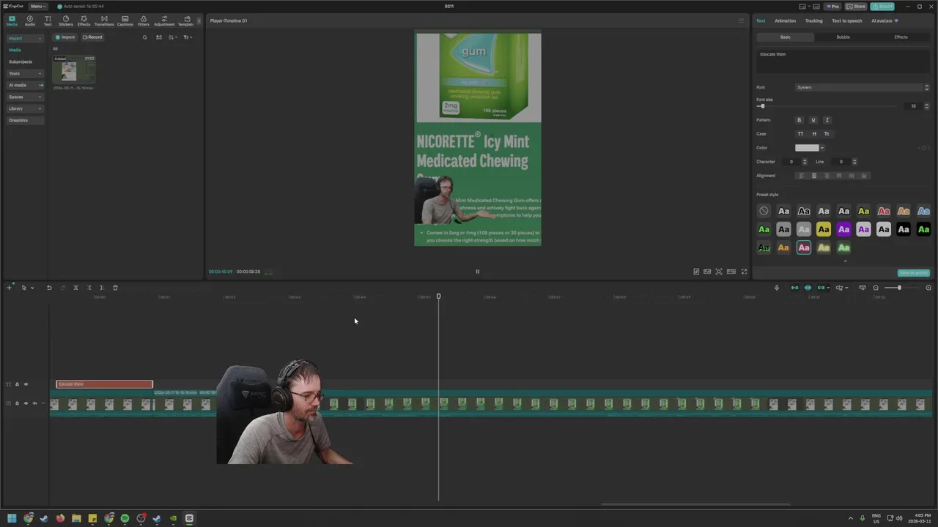Lock the main video track

point(17,403)
